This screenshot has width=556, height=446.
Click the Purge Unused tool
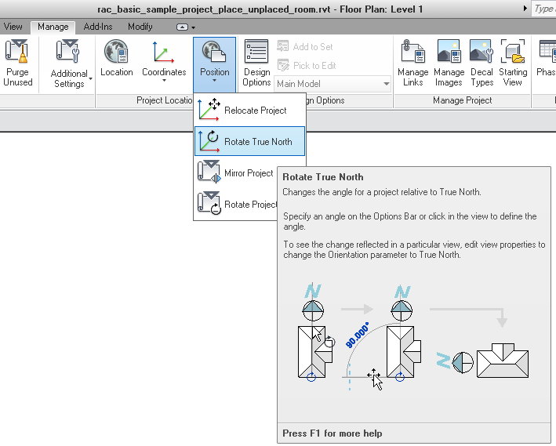(x=18, y=63)
